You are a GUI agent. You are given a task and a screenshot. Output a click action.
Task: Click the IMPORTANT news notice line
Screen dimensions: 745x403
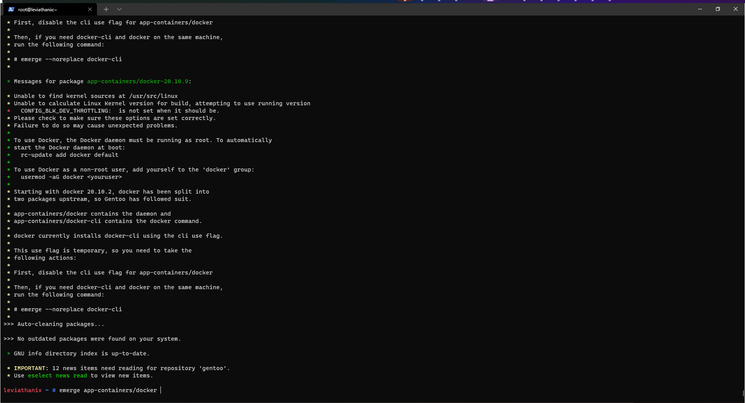[x=116, y=368]
